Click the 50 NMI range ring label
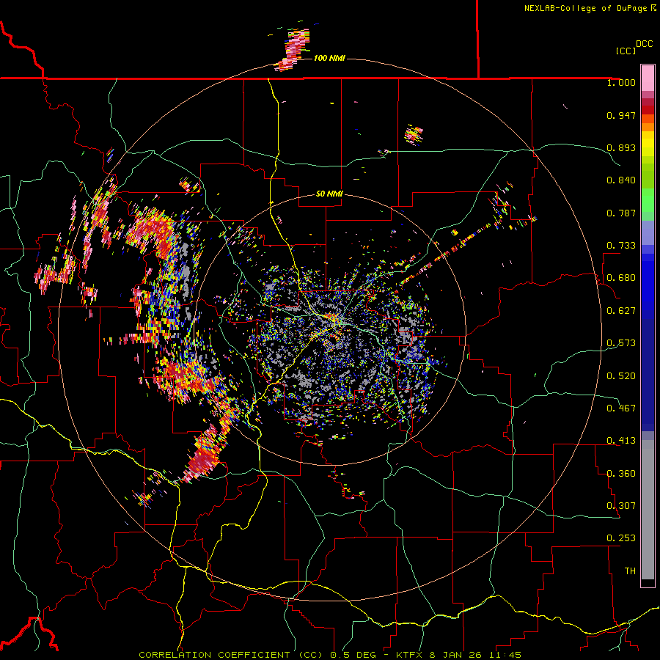Viewport: 660px width, 660px height. click(329, 194)
